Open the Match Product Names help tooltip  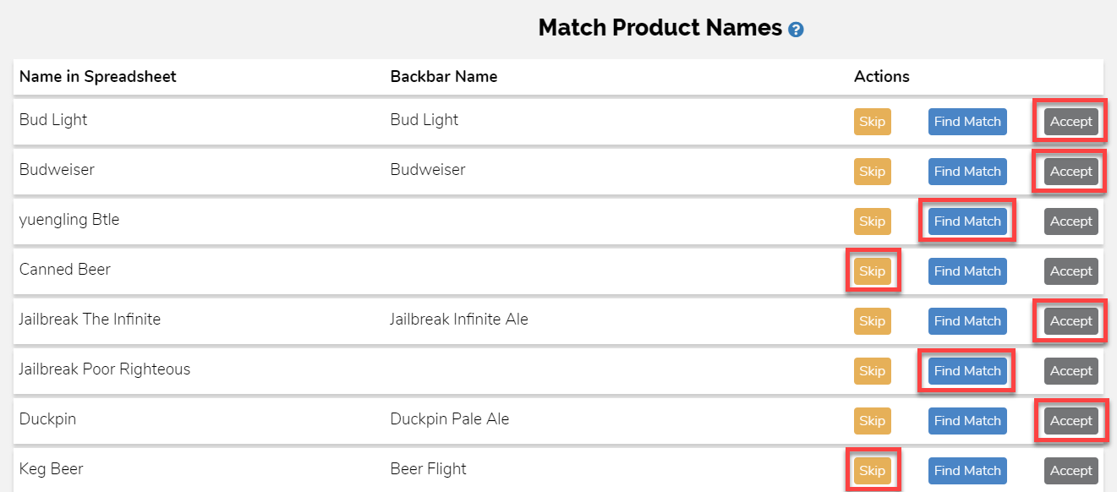[x=795, y=28]
